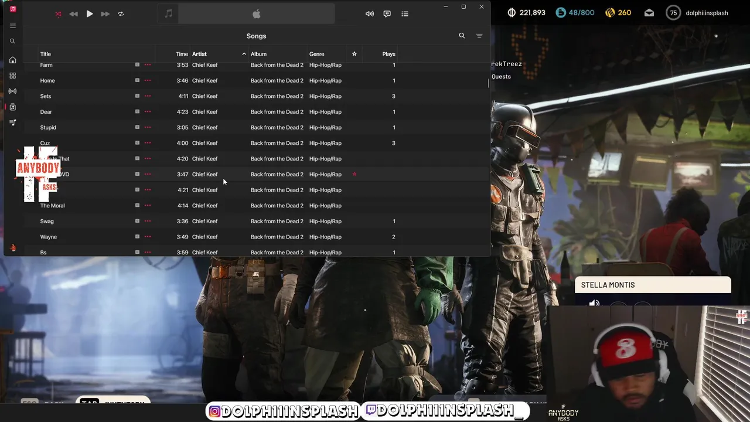
Task: Open more options for the Wayne song
Action: pos(148,237)
